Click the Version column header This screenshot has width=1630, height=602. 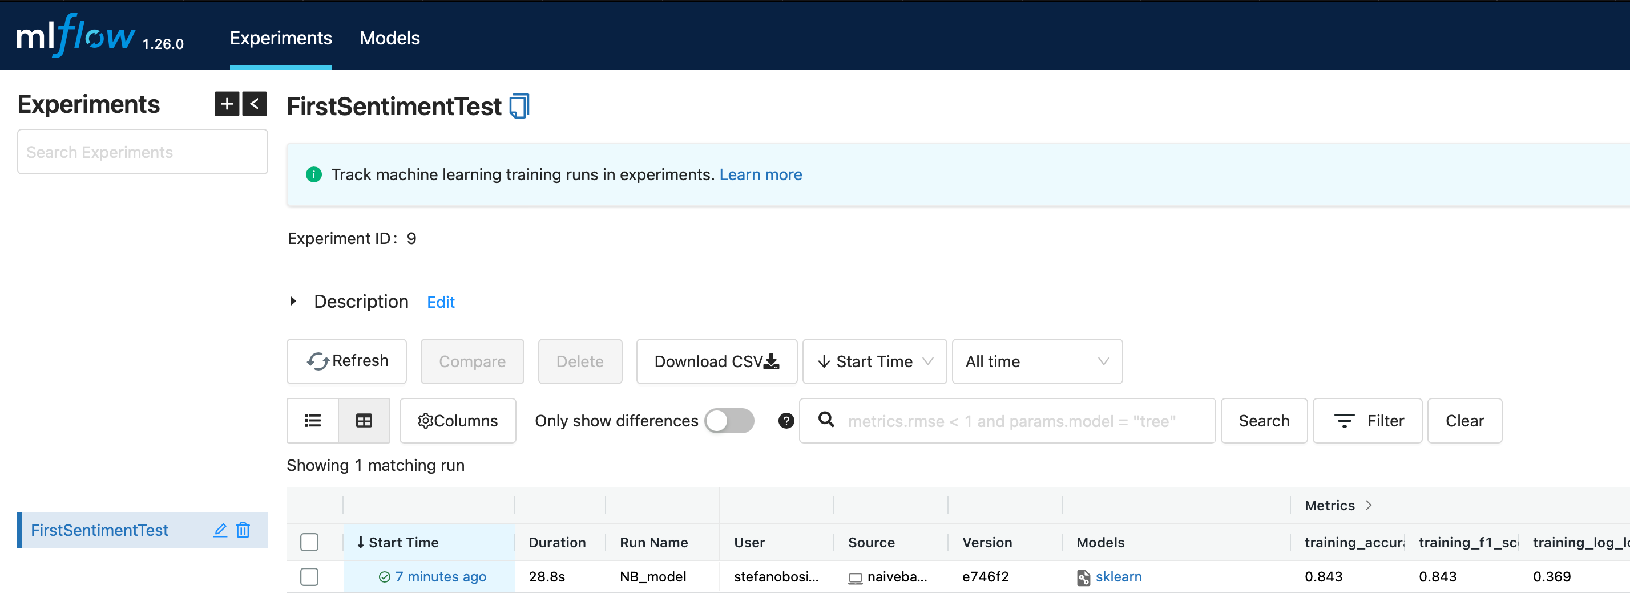(987, 542)
